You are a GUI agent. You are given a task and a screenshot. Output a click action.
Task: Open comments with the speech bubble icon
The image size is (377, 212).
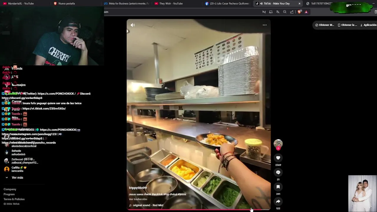(278, 172)
